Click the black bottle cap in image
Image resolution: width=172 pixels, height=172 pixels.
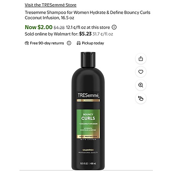tap(88, 60)
